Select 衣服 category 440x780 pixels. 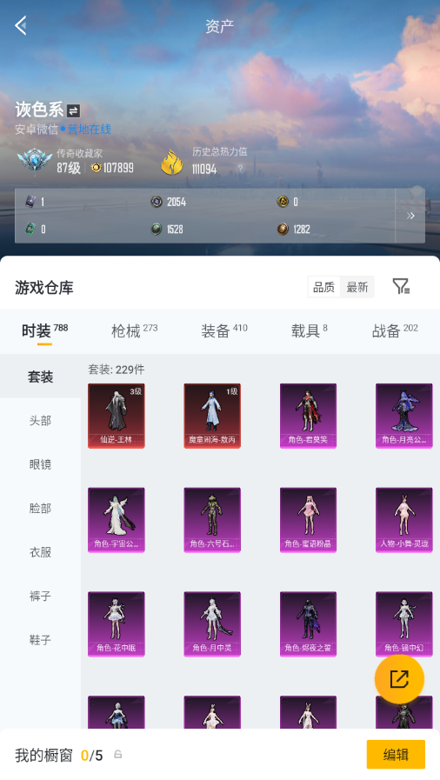point(40,551)
